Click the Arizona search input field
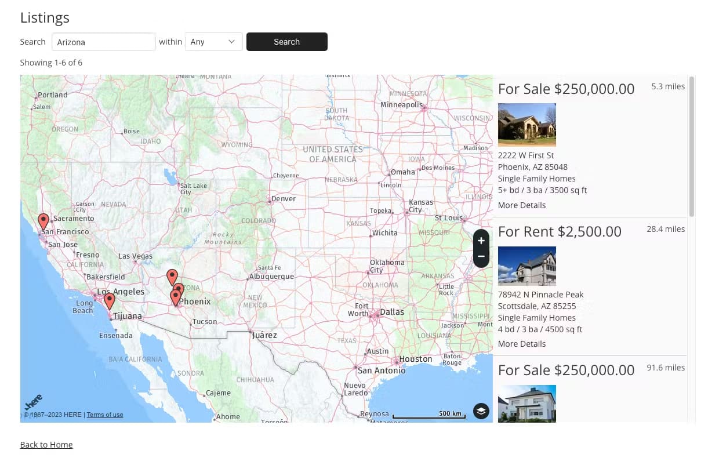The width and height of the screenshot is (719, 465). click(104, 42)
